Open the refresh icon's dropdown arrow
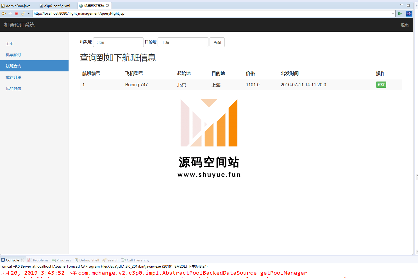This screenshot has width=418, height=278. click(29, 13)
